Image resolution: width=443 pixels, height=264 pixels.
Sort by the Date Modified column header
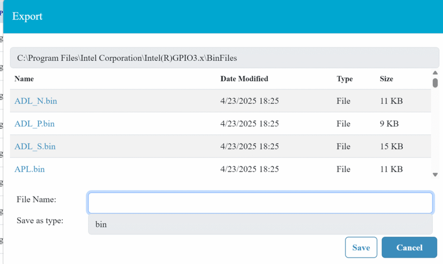244,79
